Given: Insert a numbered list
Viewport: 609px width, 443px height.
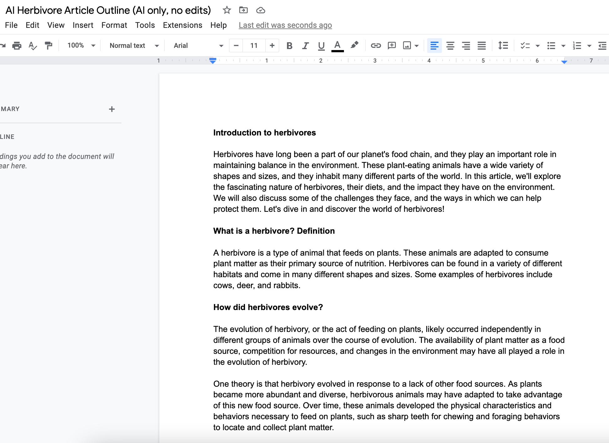Looking at the screenshot, I should pos(577,46).
